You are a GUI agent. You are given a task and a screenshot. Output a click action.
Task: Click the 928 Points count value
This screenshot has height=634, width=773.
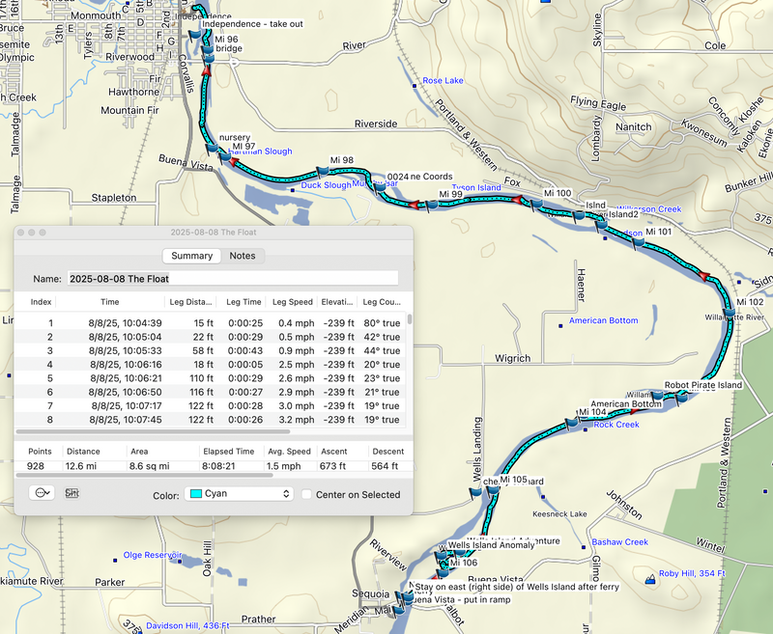tap(36, 466)
